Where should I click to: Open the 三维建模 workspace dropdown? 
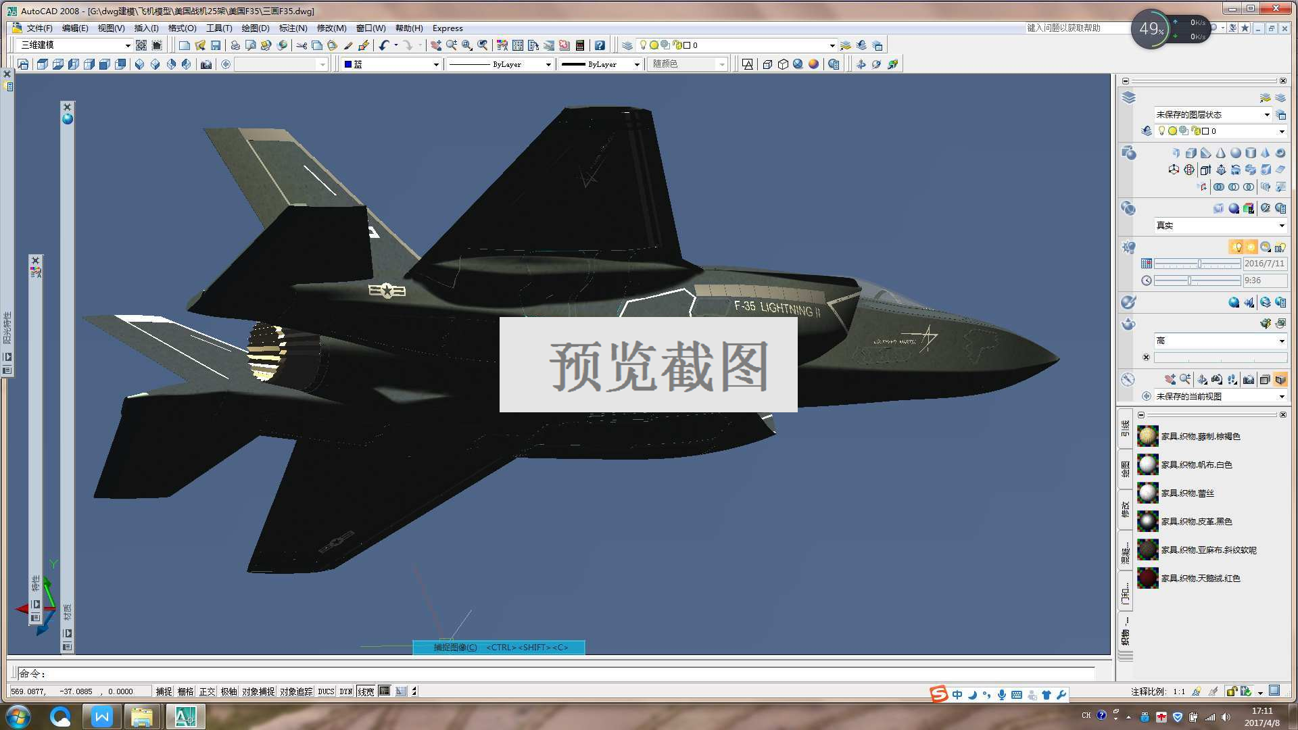pos(75,45)
